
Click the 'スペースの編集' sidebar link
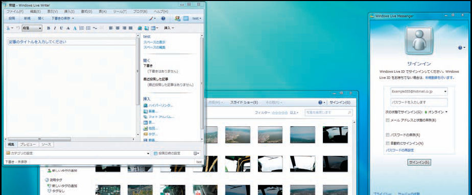[x=154, y=47]
